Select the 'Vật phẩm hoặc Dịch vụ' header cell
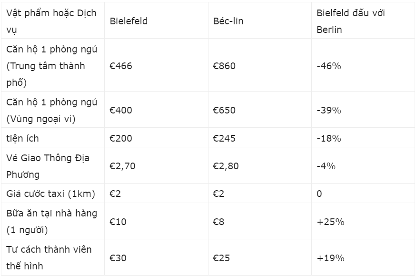Image resolution: width=416 pixels, height=277 pixels. click(x=53, y=21)
